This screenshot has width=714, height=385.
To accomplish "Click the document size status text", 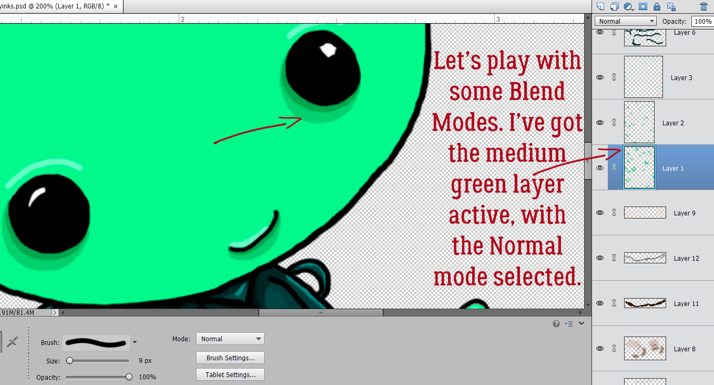I will pyautogui.click(x=17, y=312).
